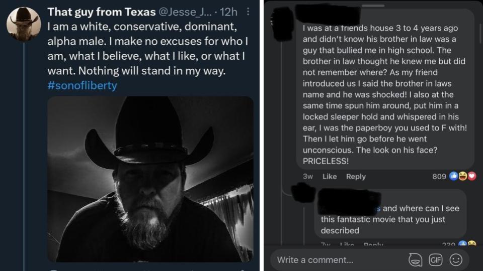This screenshot has height=271, width=483.
Task: Click the cowboy hat profile avatar
Action: [23, 22]
